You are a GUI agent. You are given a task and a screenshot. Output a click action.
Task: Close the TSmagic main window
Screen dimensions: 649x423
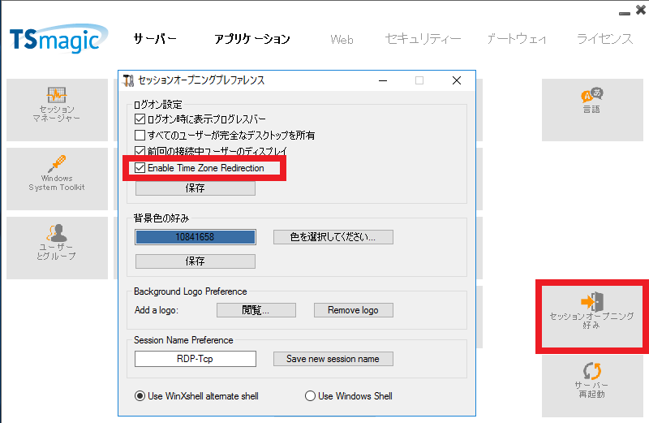641,10
